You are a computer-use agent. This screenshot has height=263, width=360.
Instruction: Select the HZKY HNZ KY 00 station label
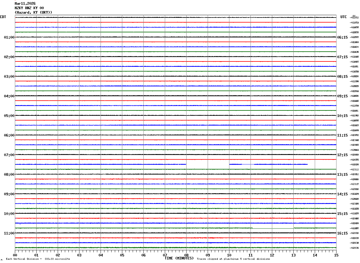[x=29, y=8]
